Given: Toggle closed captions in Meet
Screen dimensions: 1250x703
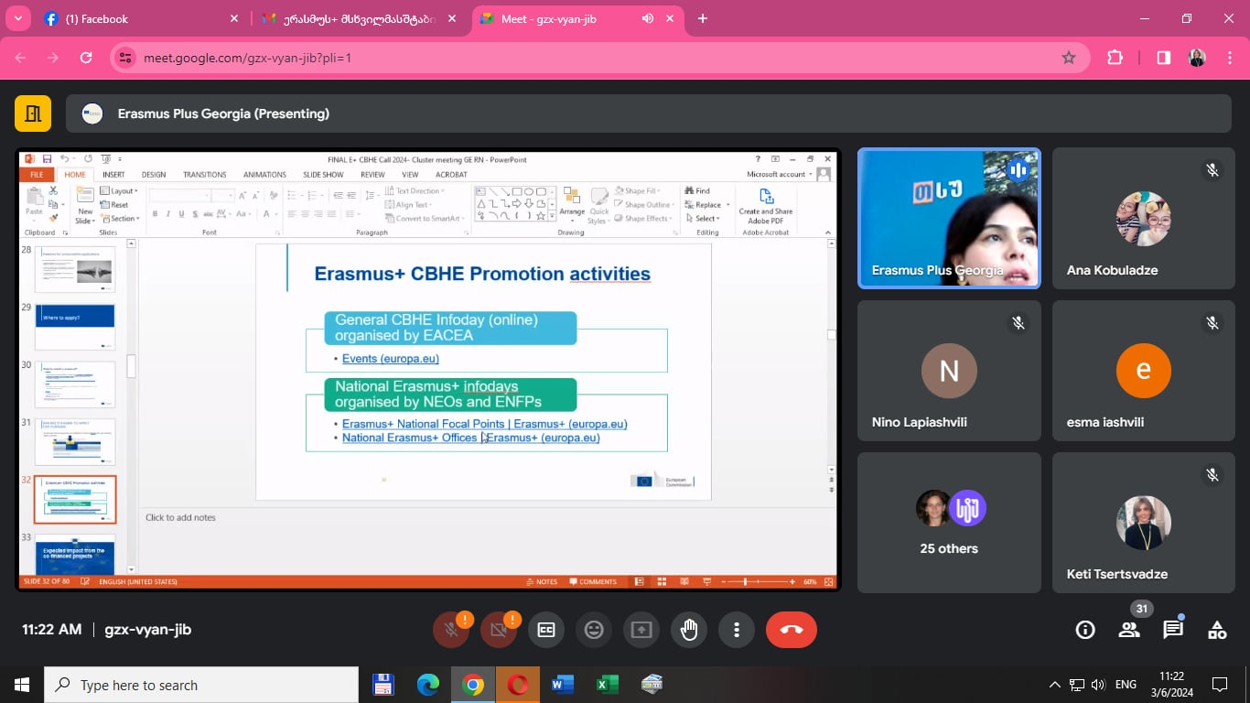Looking at the screenshot, I should pos(546,630).
